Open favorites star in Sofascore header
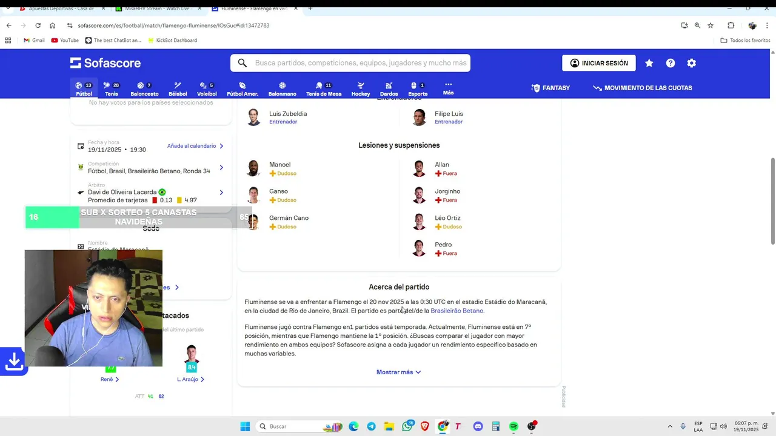 649,63
